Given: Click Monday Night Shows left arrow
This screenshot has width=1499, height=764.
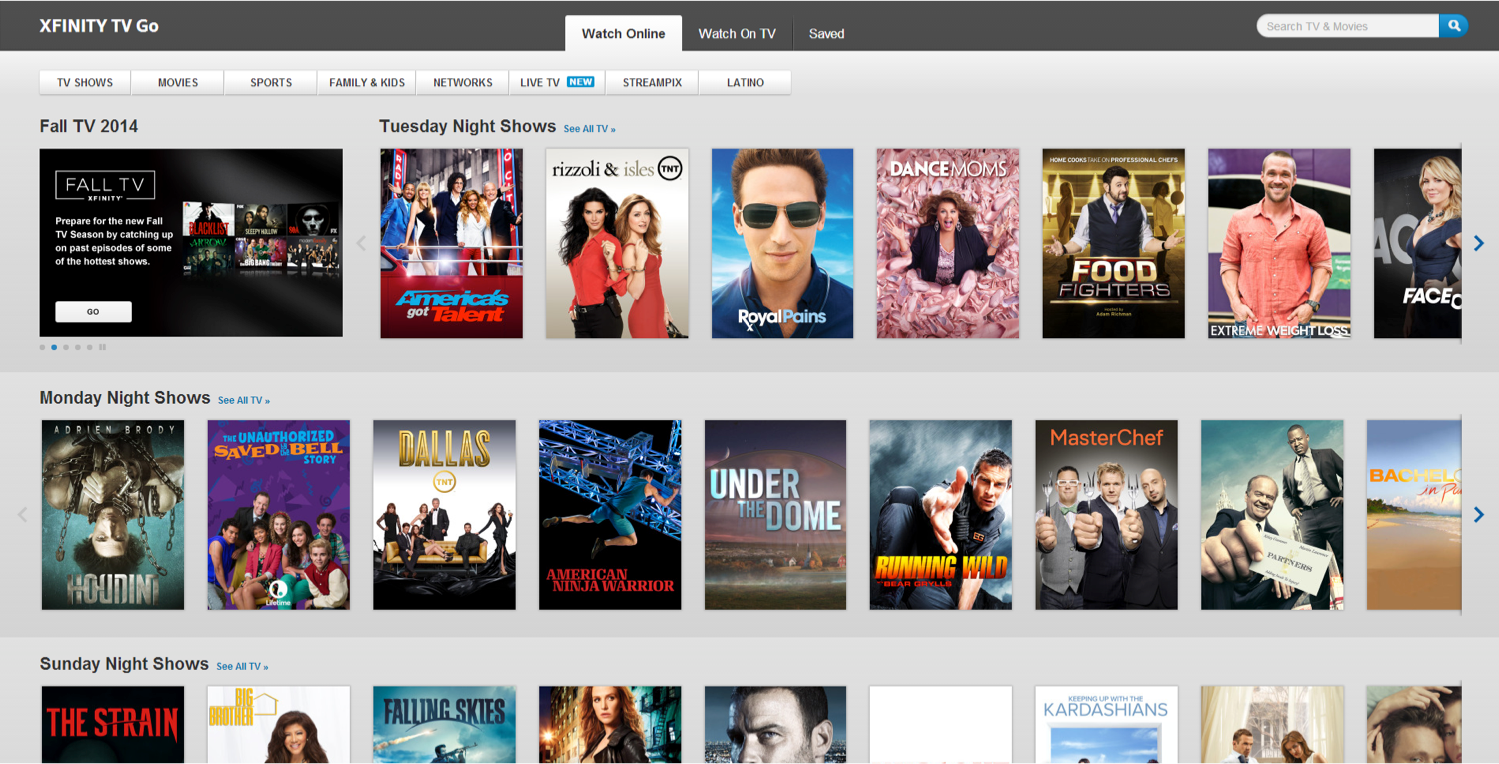Looking at the screenshot, I should (22, 514).
